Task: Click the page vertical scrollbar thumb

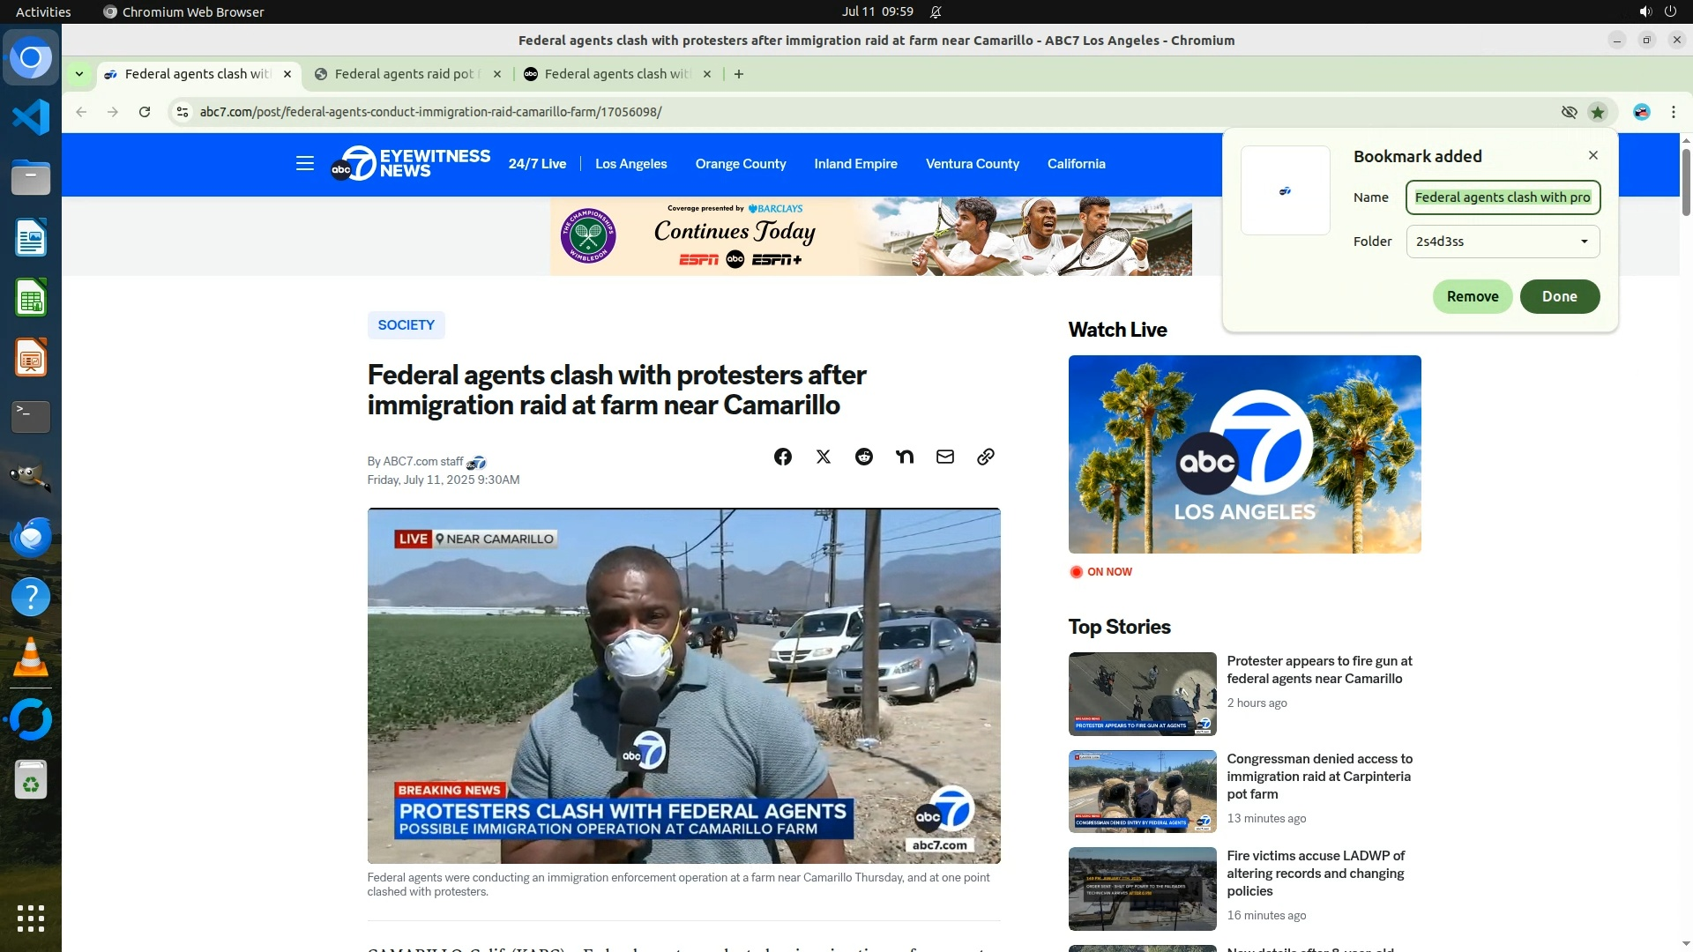Action: (x=1685, y=181)
